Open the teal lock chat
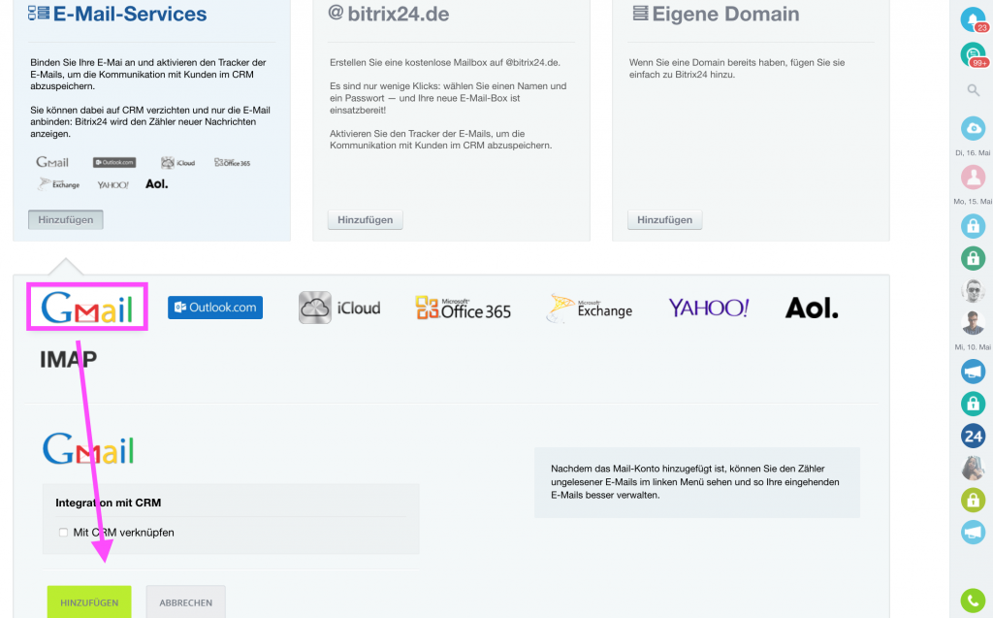 coord(974,404)
